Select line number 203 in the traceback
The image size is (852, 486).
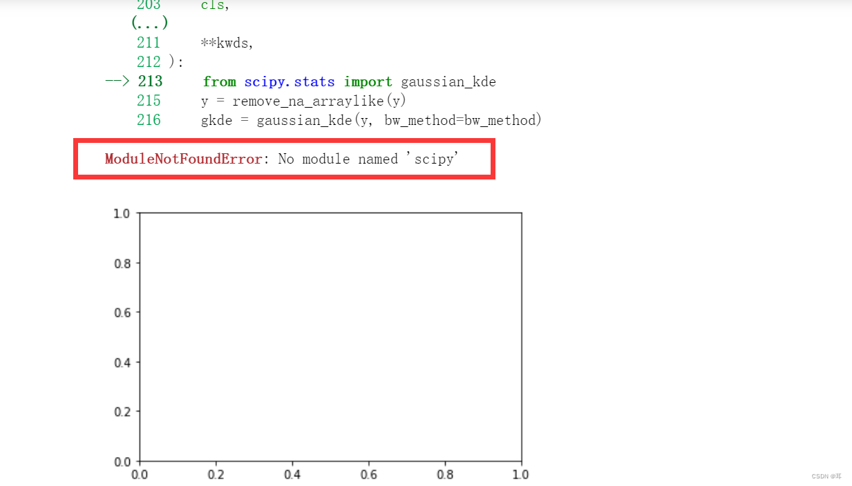[149, 6]
